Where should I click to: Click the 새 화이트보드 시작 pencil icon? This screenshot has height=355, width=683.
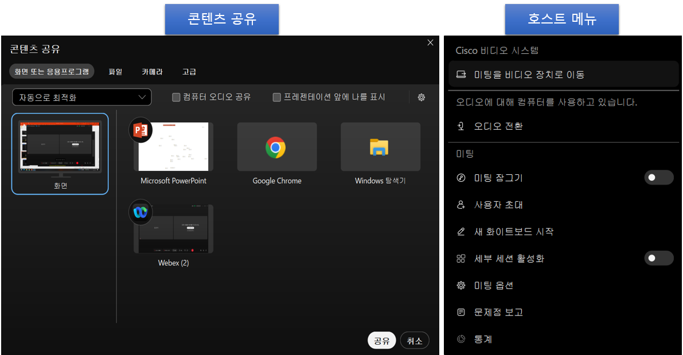coord(460,232)
